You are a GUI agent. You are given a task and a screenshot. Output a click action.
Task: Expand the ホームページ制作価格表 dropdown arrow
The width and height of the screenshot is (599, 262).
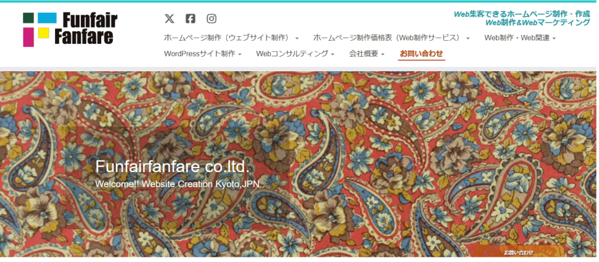[x=468, y=39]
